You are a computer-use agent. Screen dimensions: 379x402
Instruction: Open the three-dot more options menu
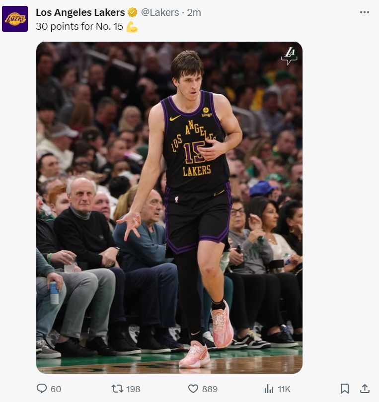[x=364, y=12]
